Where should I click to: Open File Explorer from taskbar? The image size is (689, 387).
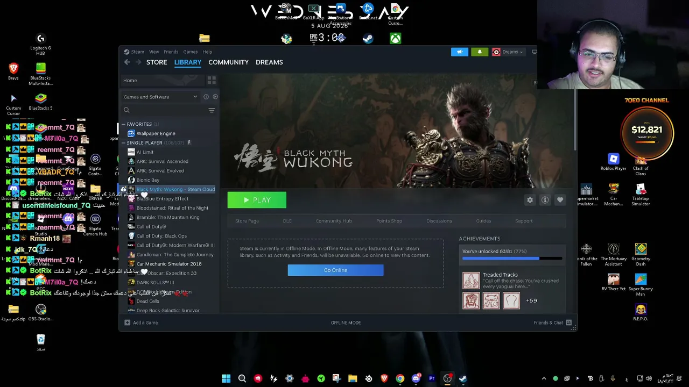click(x=353, y=378)
